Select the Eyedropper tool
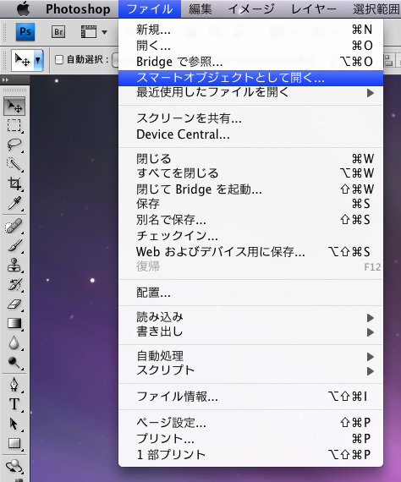This screenshot has height=482, width=401. pos(14,203)
